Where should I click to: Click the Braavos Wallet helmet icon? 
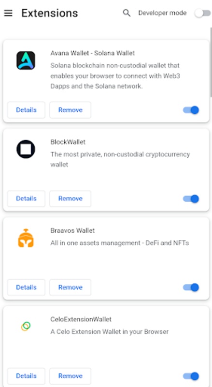(26, 238)
